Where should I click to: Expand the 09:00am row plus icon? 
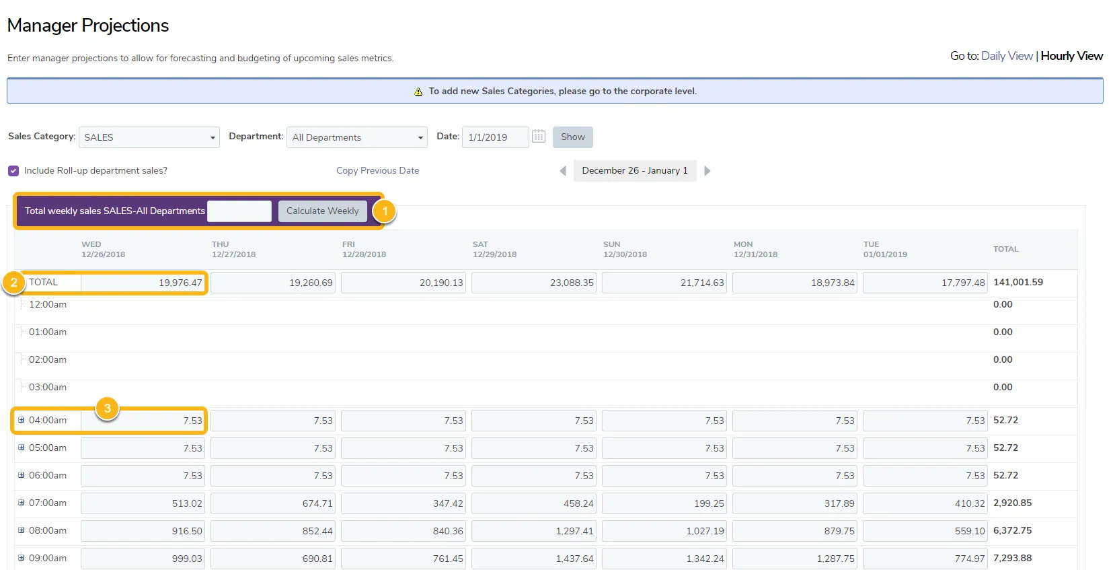(x=22, y=558)
